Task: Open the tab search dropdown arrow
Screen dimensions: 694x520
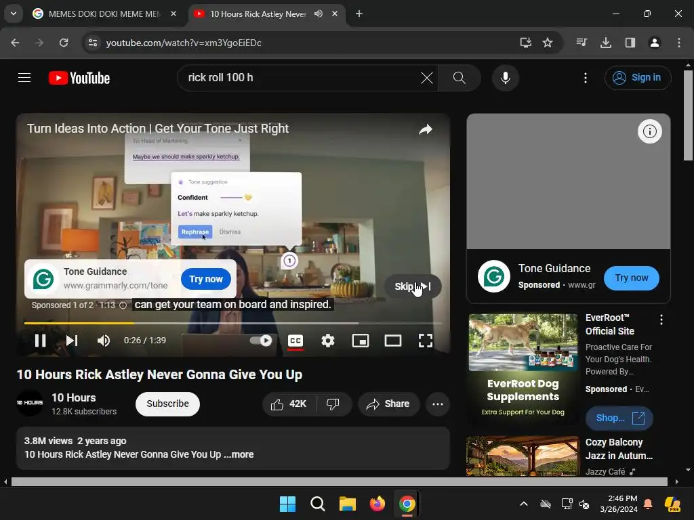Action: pyautogui.click(x=14, y=14)
